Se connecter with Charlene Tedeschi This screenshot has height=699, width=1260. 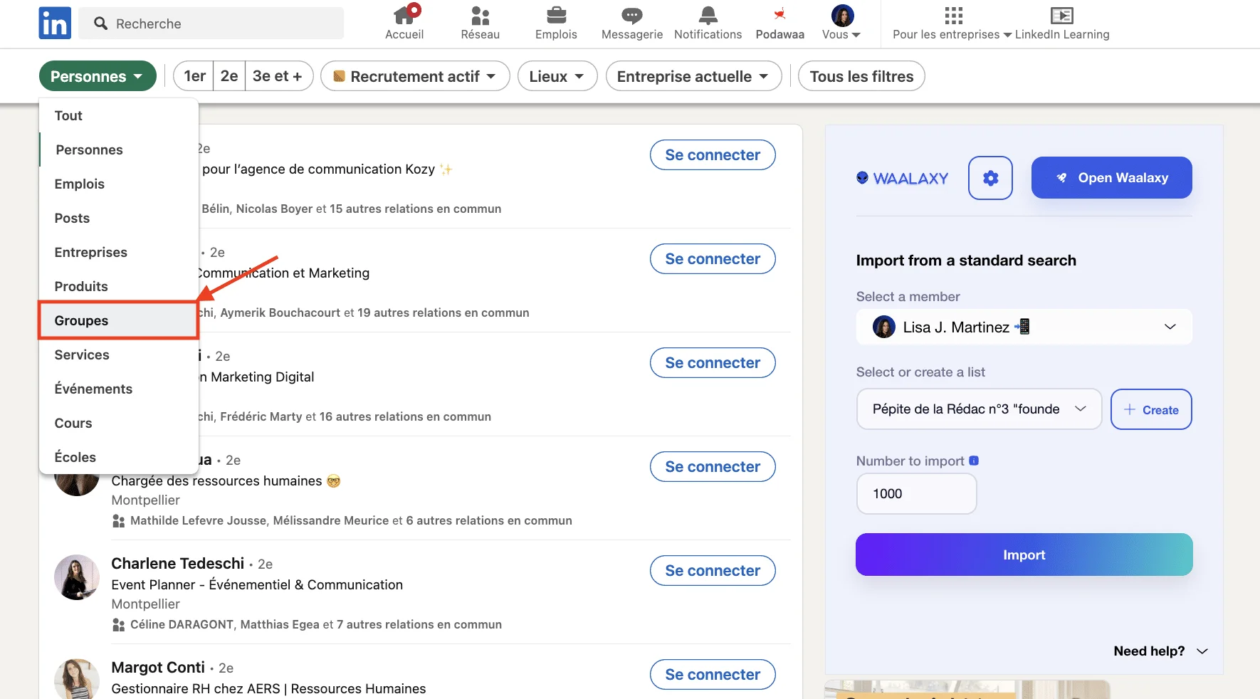[713, 570]
